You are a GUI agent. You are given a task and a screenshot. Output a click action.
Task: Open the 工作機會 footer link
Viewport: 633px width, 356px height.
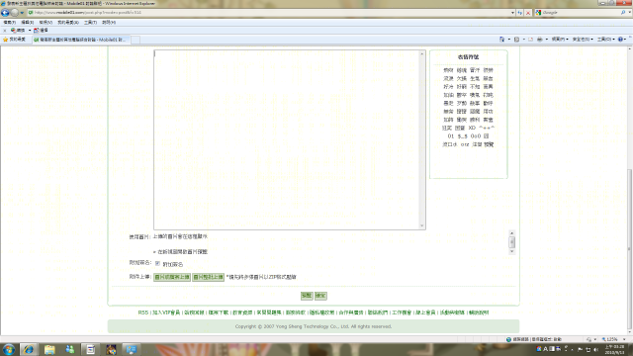[402, 312]
